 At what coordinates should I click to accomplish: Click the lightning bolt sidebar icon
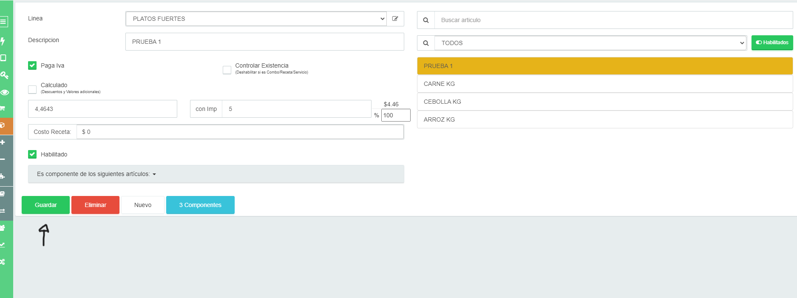pos(3,41)
